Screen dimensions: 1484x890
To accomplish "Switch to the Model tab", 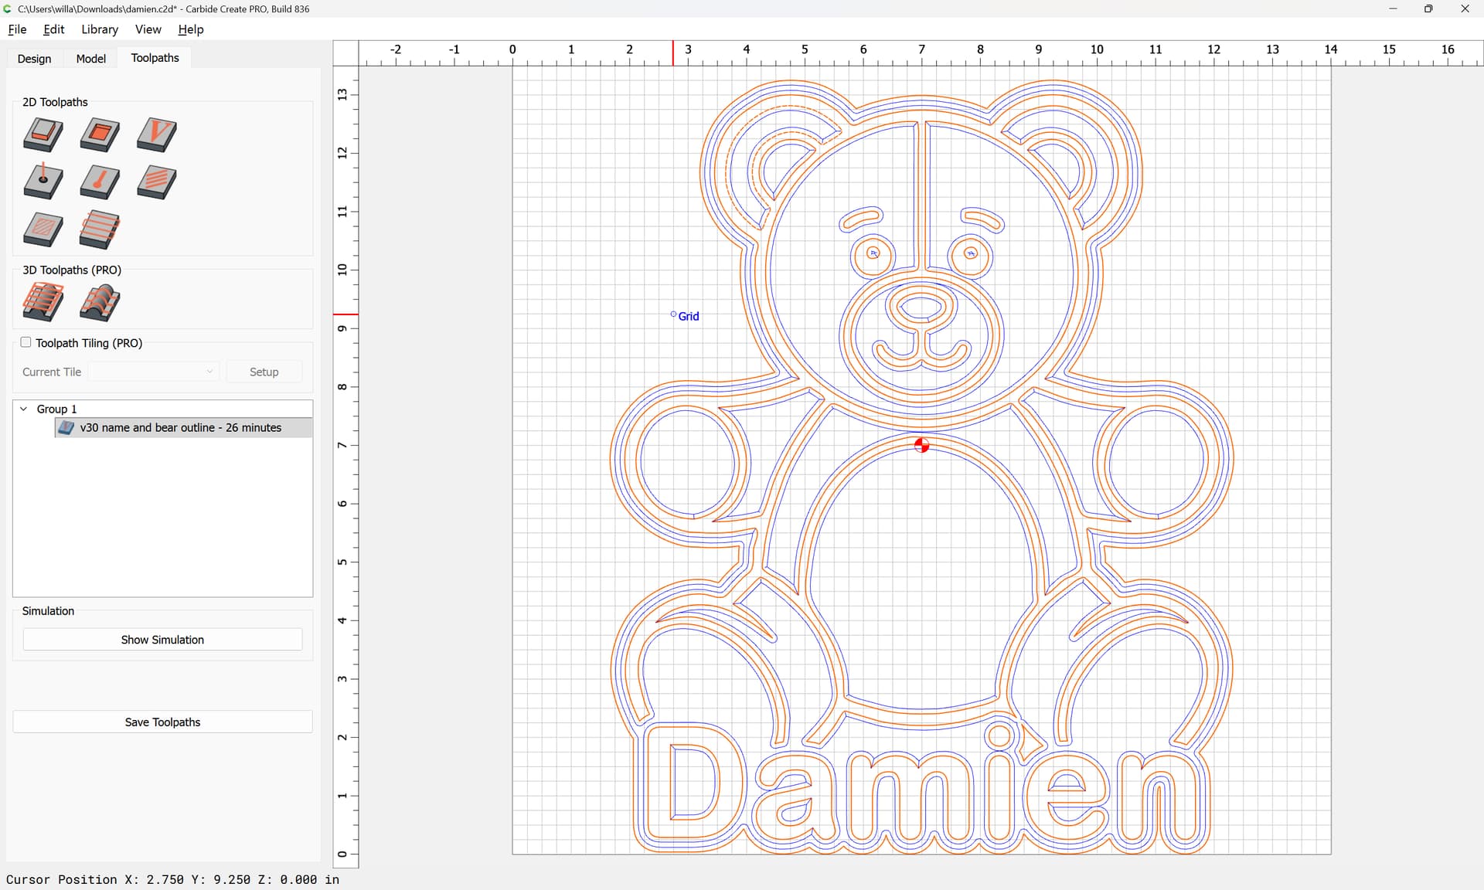I will click(x=90, y=59).
